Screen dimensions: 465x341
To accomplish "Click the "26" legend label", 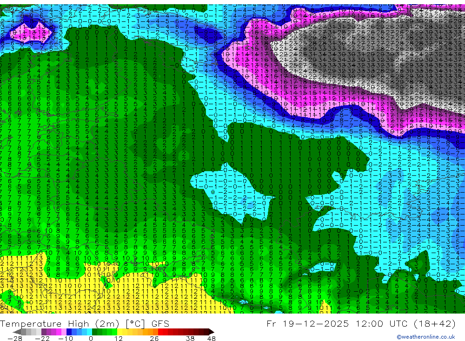I will coord(154,338).
